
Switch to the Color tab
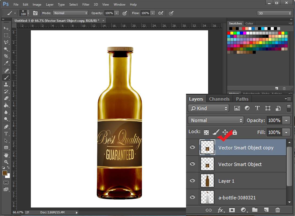[x=249, y=23]
